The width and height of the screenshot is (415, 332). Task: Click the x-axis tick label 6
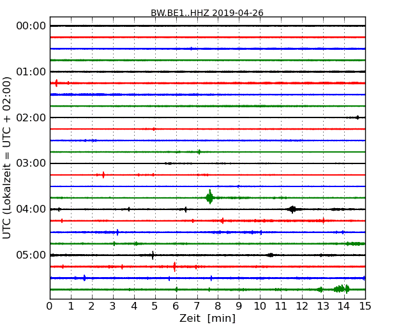[x=176, y=306]
